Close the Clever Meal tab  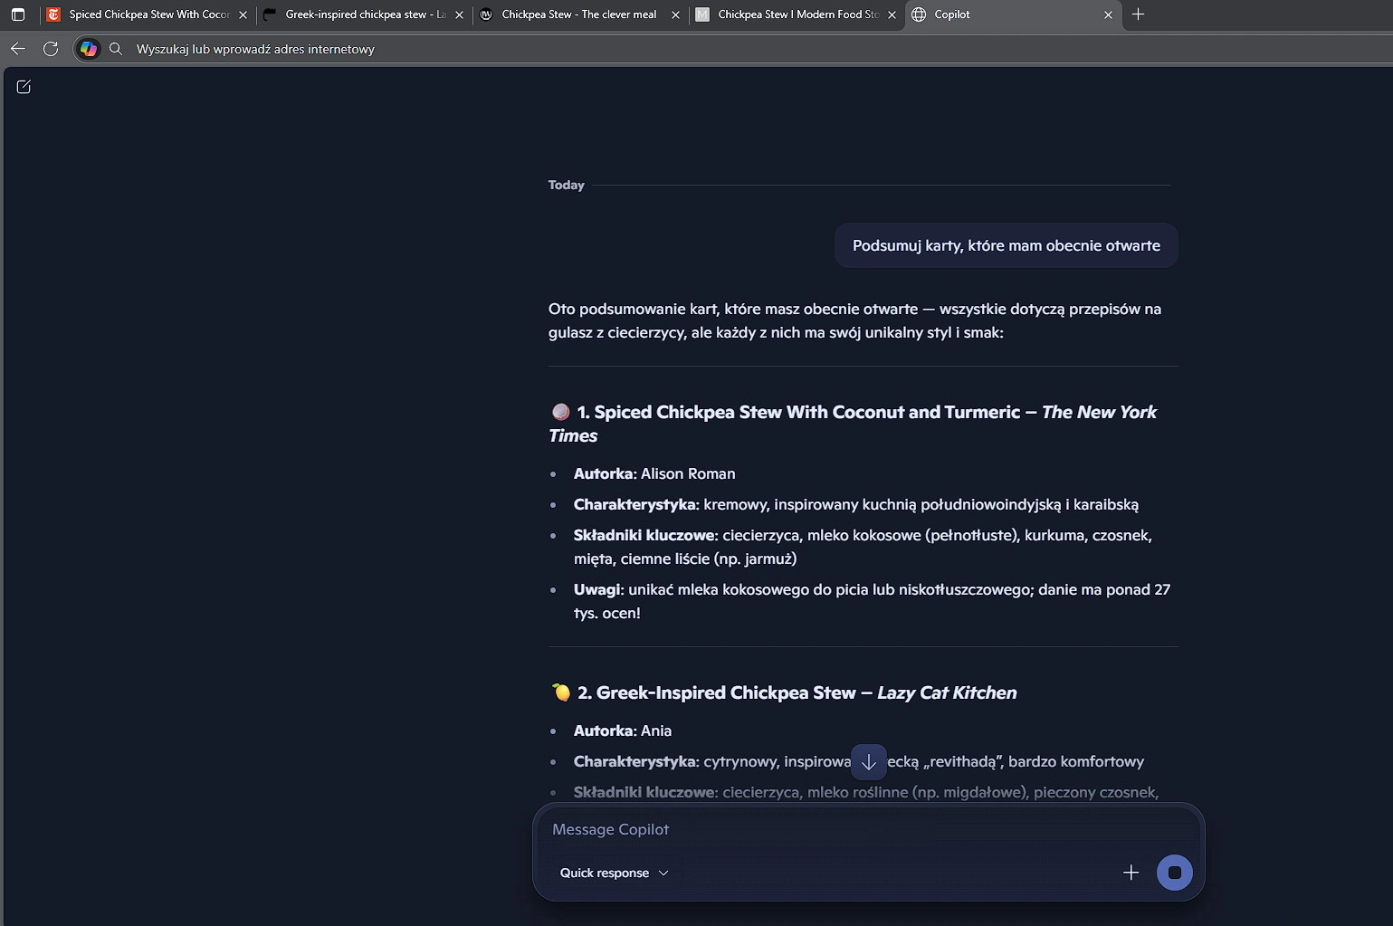click(x=675, y=14)
